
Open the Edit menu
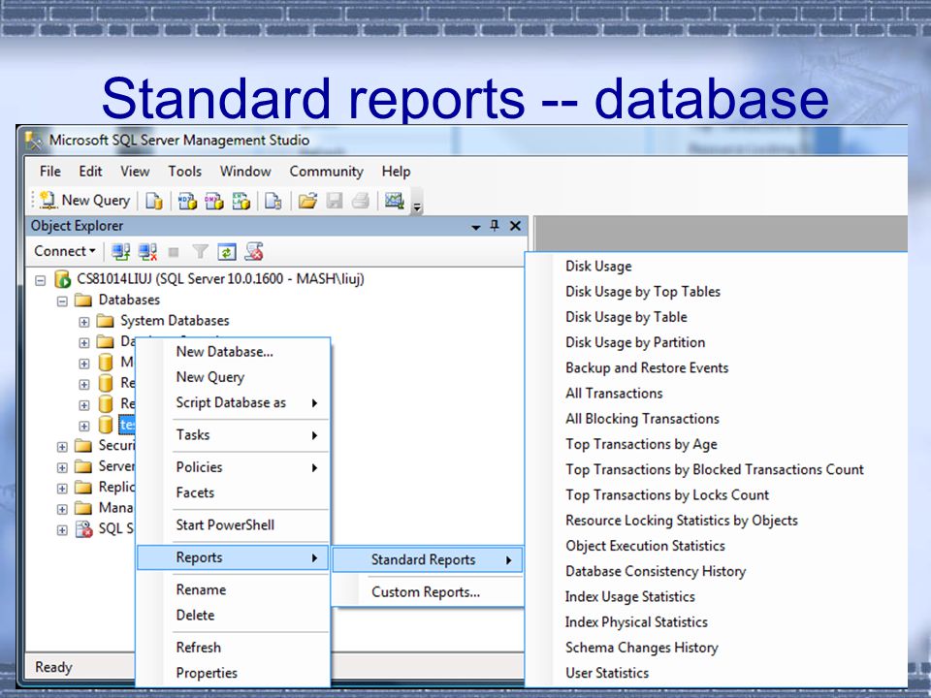click(x=90, y=172)
